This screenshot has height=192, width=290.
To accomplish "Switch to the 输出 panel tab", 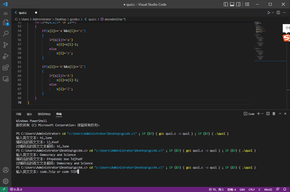I will (29, 114).
